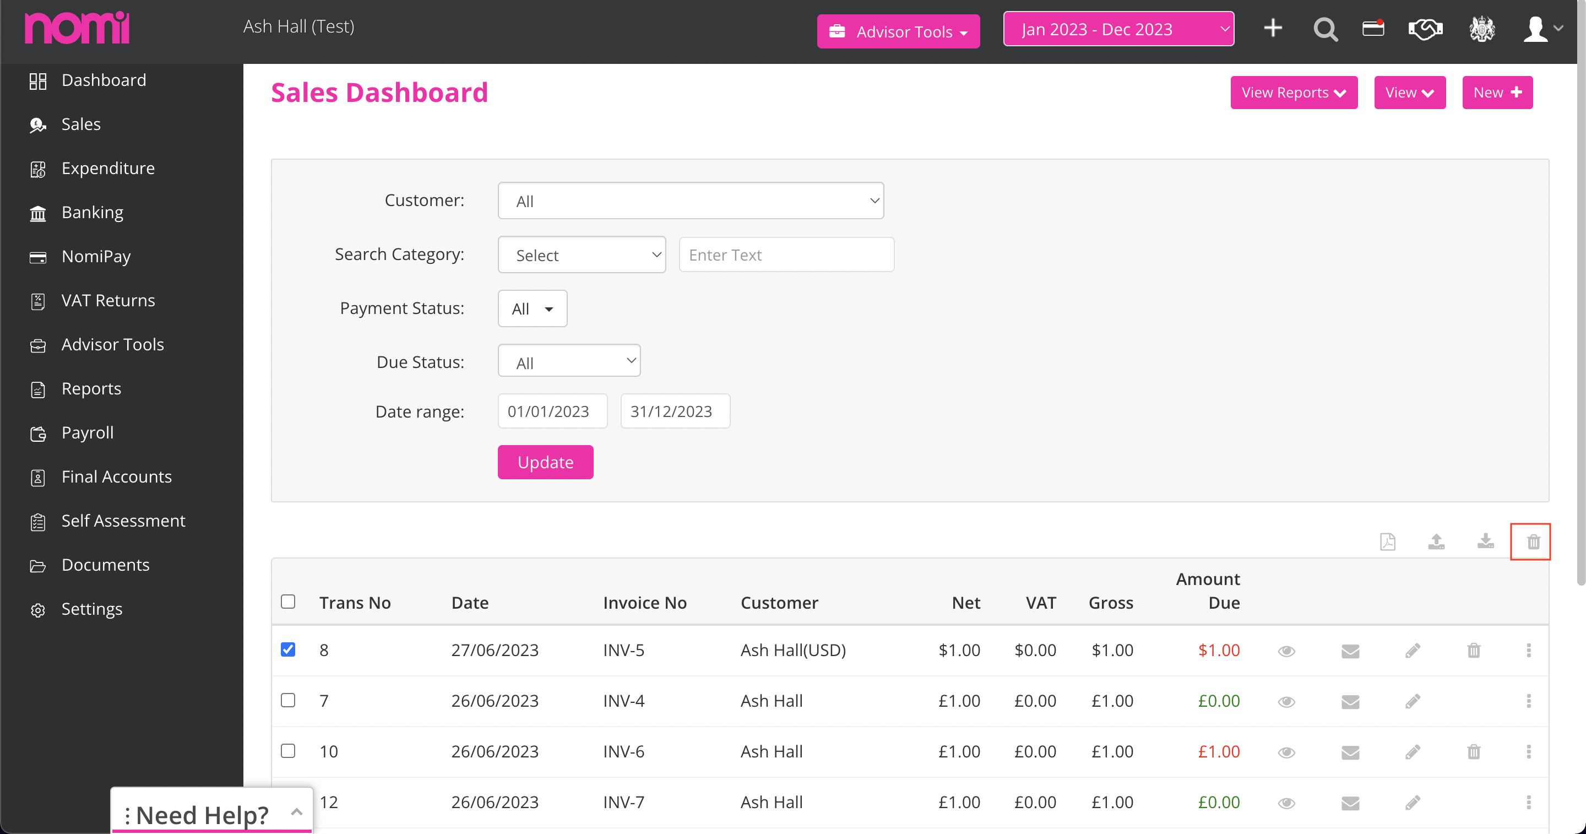Open the Jan 2023 - Dec 2023 period dropdown

1118,29
